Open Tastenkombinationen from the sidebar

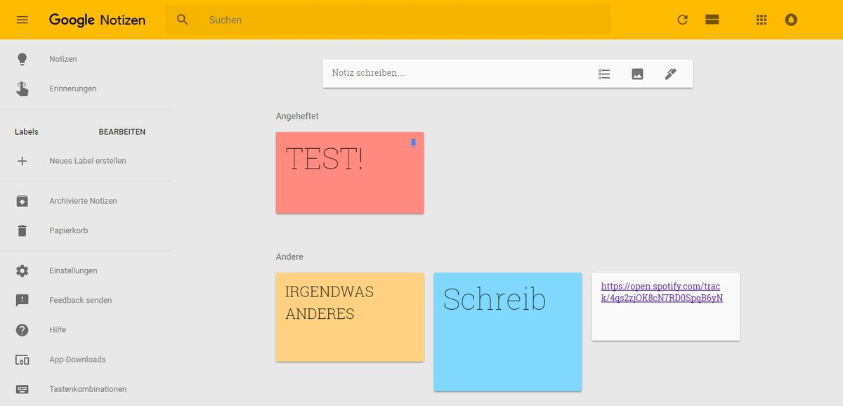[x=87, y=389]
